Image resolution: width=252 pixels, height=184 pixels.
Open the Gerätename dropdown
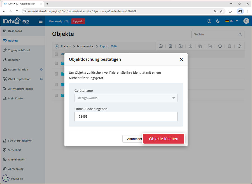tap(126, 98)
